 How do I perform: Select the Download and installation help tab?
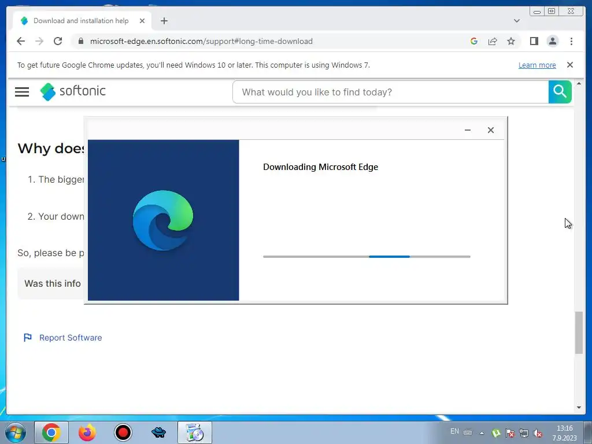[82, 21]
